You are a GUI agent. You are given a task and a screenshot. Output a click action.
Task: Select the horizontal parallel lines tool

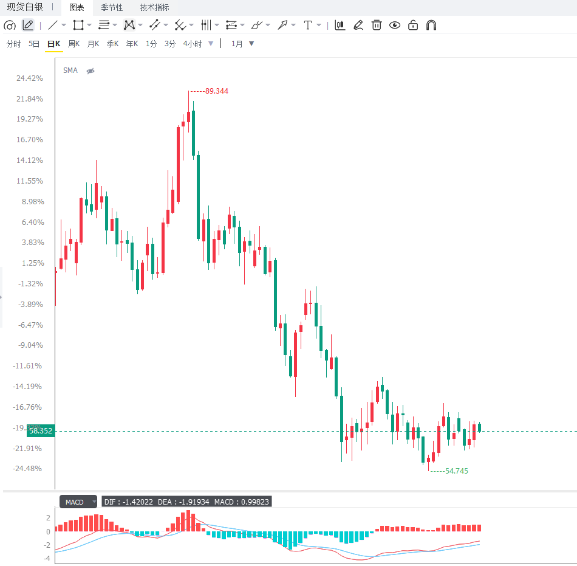pos(104,25)
